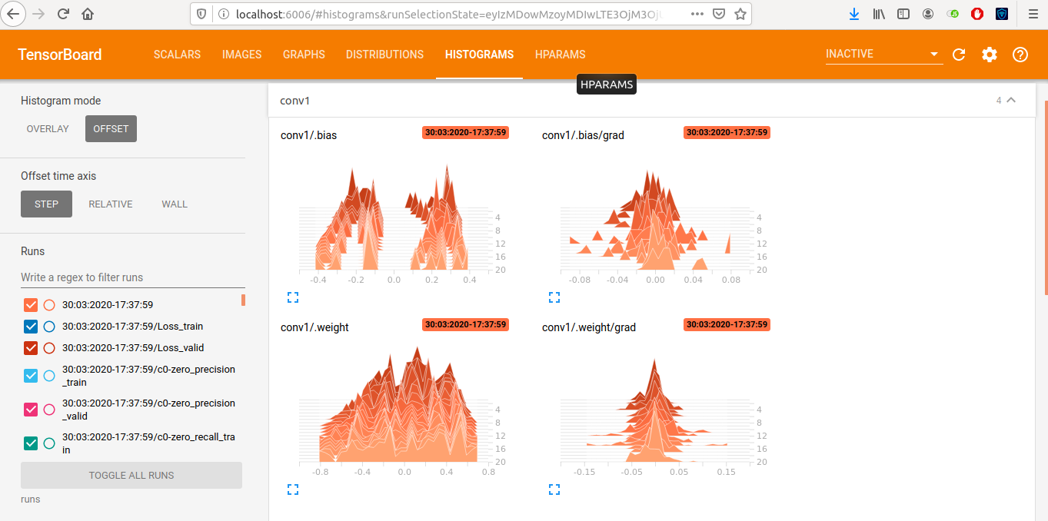Click the conv1/.weight chart title
This screenshot has height=521, width=1048.
[x=314, y=327]
